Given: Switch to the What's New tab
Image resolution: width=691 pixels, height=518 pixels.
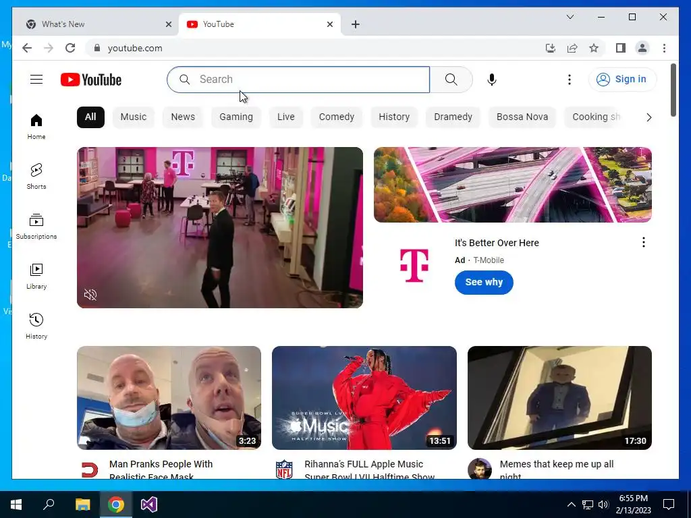Looking at the screenshot, I should coord(96,24).
